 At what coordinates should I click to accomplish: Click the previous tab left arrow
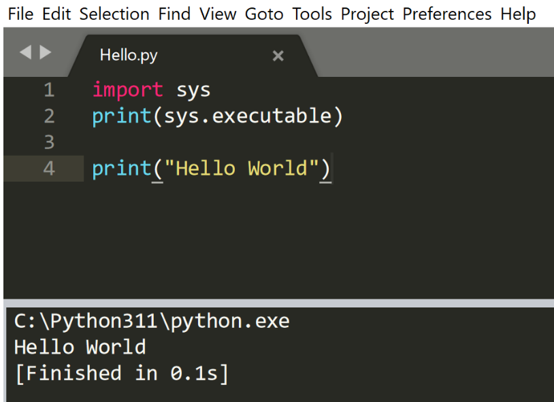coord(25,52)
